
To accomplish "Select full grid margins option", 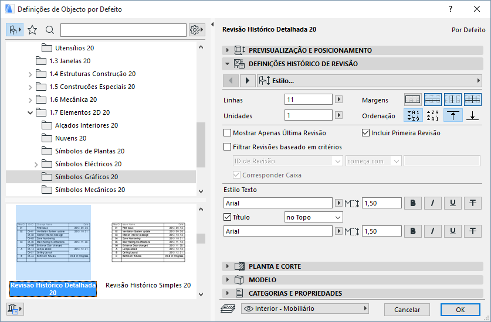I will pyautogui.click(x=473, y=100).
